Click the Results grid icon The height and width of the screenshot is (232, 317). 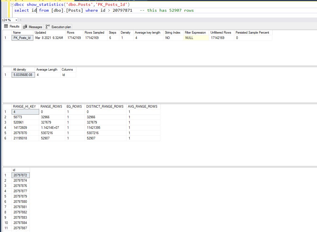tap(6, 27)
